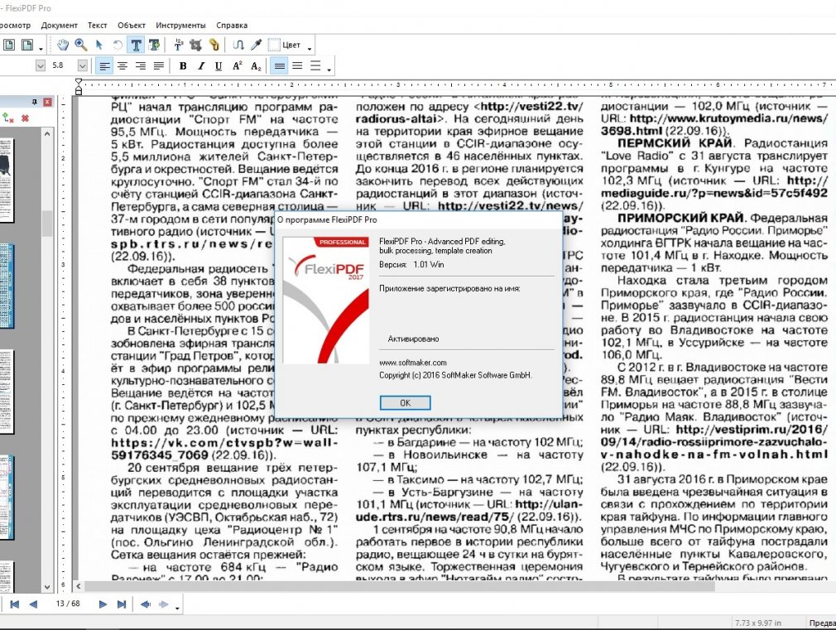The image size is (836, 630).
Task: Apply subscript formatting
Action: click(x=256, y=66)
